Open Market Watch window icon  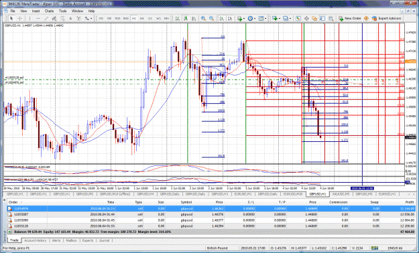pyautogui.click(x=298, y=19)
